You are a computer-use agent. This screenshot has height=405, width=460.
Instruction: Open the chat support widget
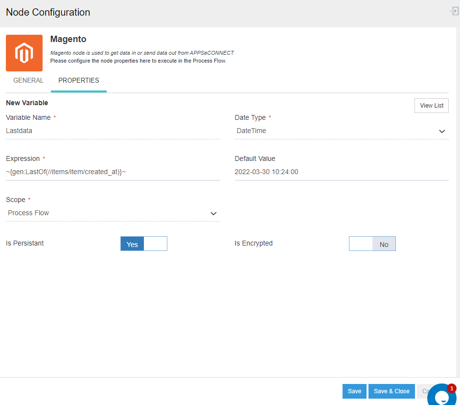[x=440, y=396]
